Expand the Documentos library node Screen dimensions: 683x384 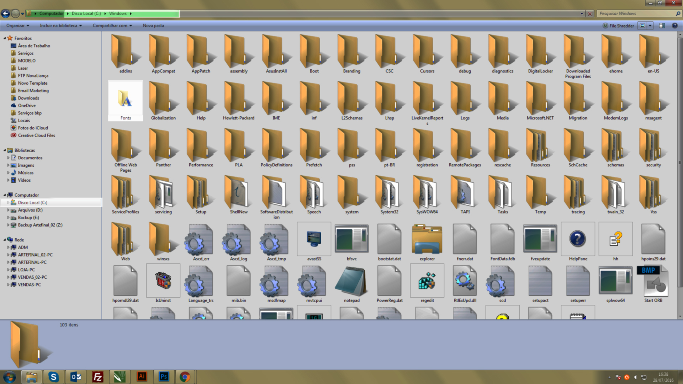click(x=8, y=158)
